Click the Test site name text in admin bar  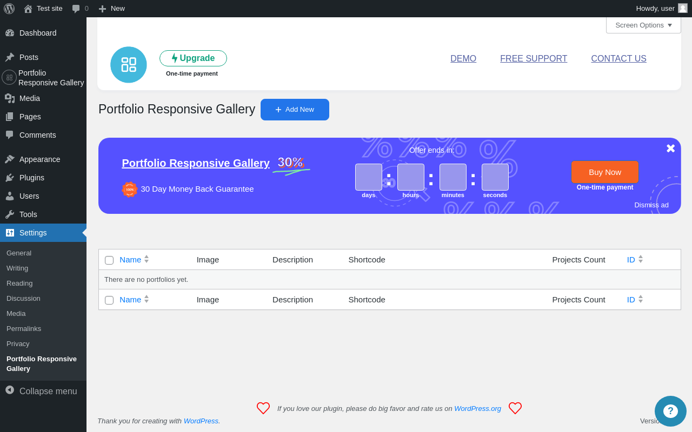[50, 9]
